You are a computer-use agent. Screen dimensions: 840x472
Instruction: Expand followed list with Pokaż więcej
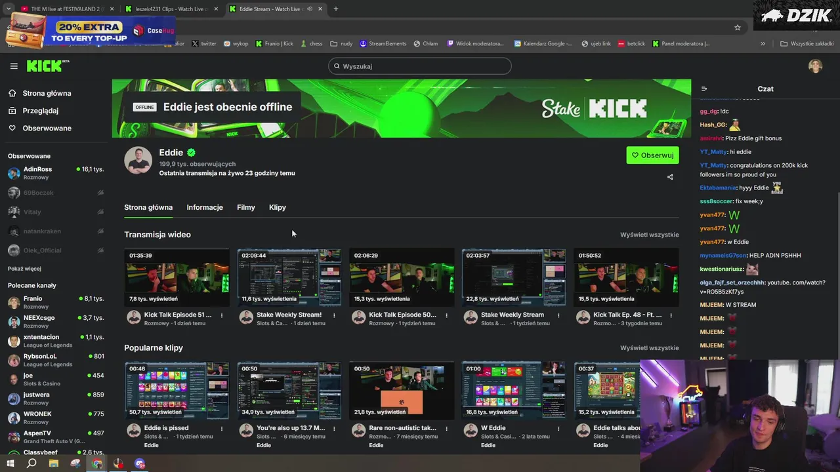click(x=24, y=269)
